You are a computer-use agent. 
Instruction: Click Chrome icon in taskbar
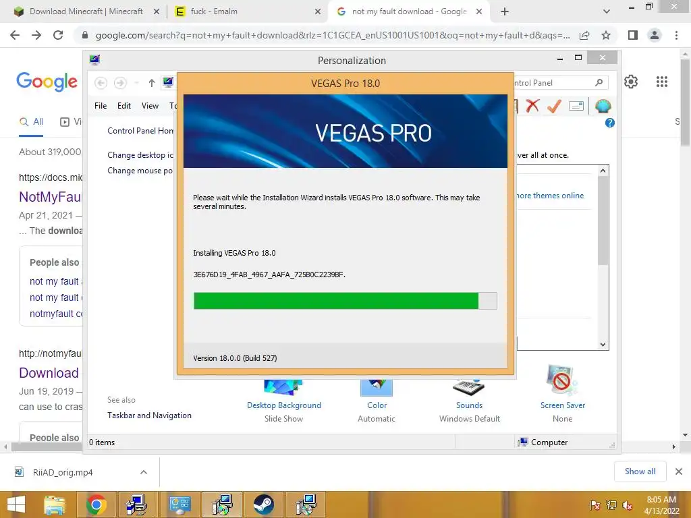[96, 505]
